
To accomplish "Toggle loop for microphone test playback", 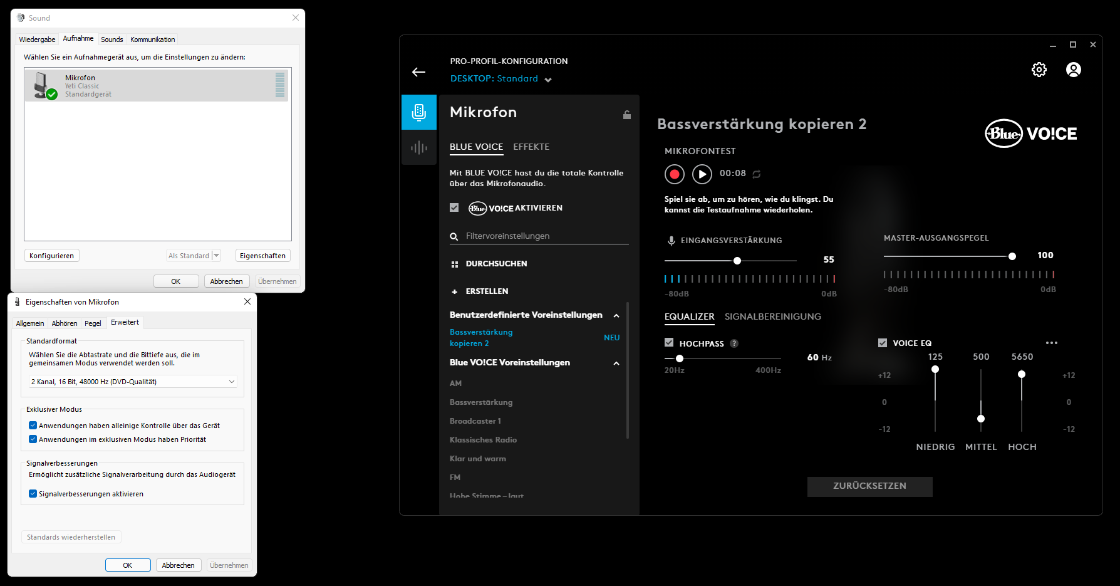I will (x=757, y=174).
